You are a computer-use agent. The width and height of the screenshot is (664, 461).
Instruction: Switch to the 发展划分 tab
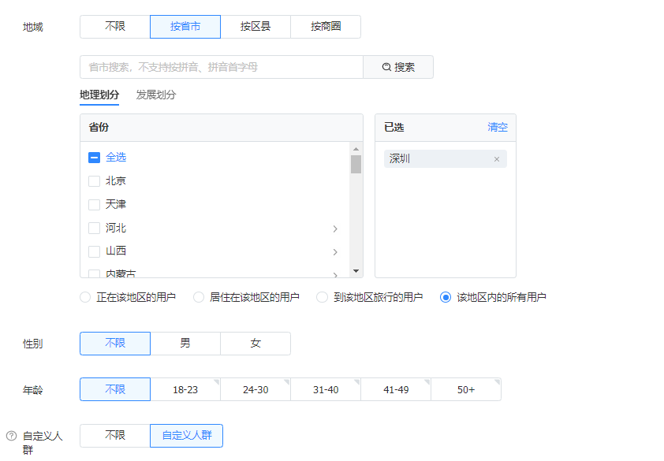[x=156, y=95]
